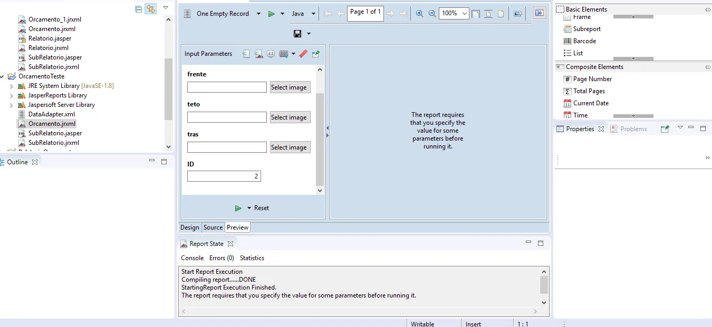Open the run button dropdown arrow
Viewport: 712px width, 327px height.
tap(282, 14)
